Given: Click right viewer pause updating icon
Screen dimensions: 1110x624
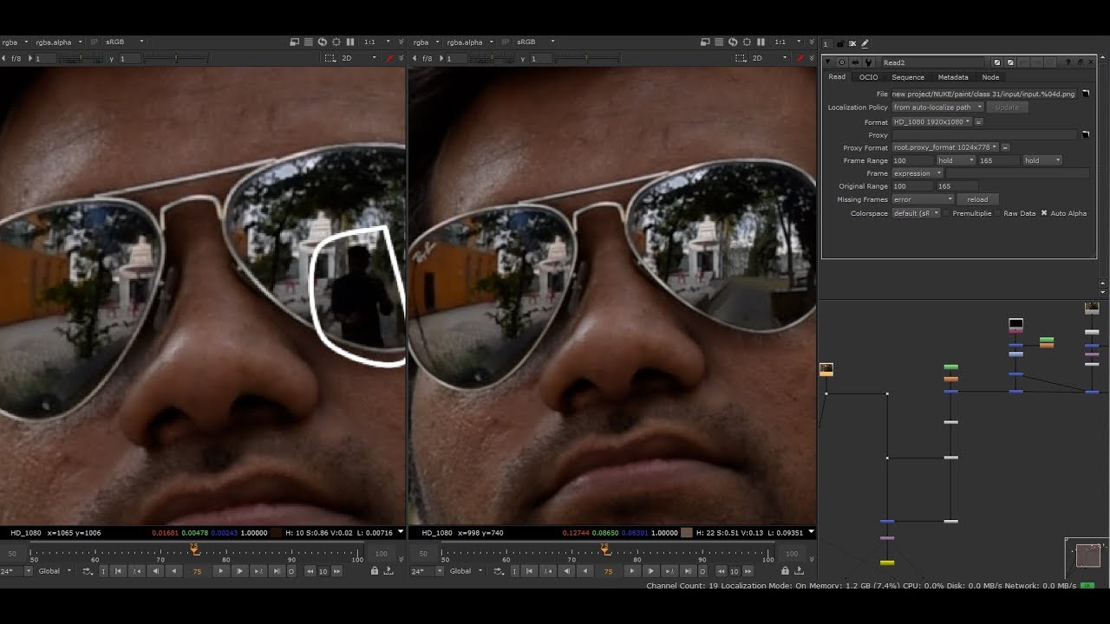Looking at the screenshot, I should 761,42.
